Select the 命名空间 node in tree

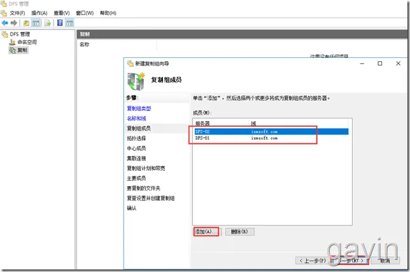[27, 42]
